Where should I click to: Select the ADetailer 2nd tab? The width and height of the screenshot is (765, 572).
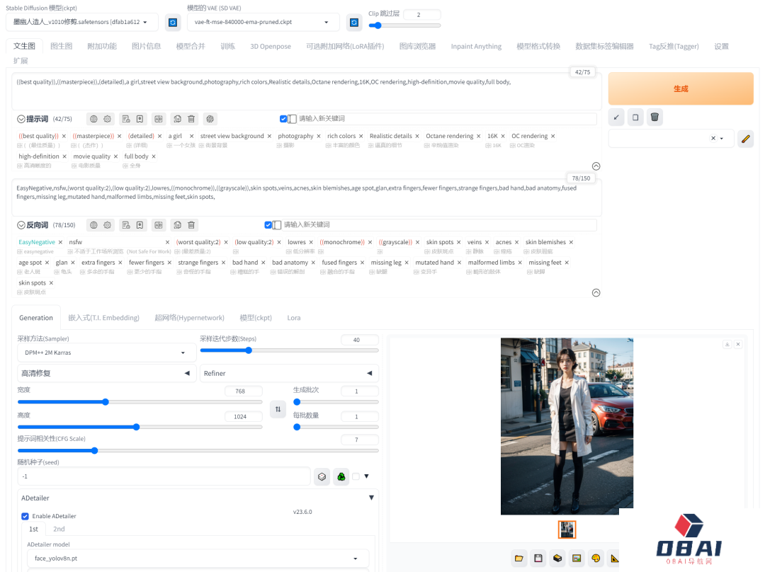59,529
